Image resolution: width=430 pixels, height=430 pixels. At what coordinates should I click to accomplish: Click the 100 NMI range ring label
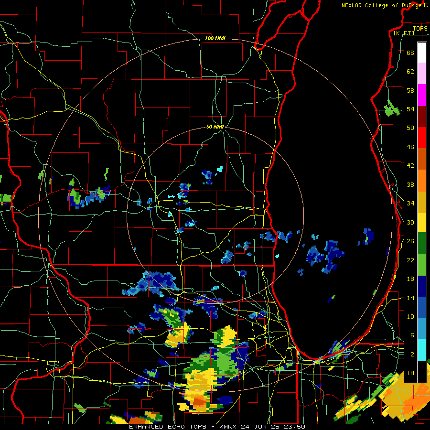point(215,38)
